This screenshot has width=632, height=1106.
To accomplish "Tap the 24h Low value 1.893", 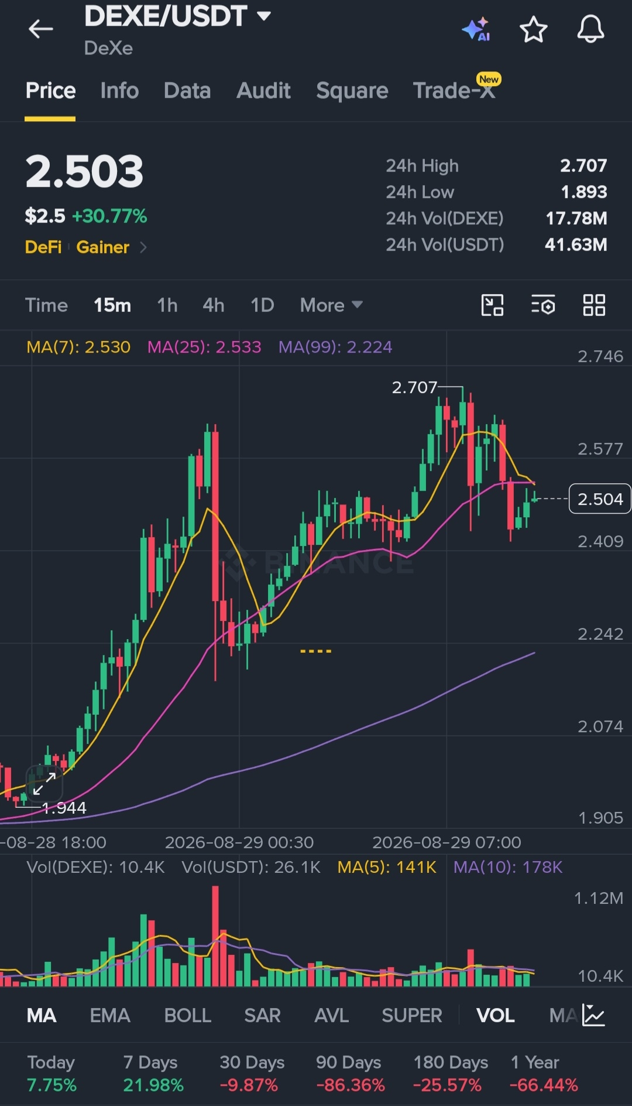I will point(583,192).
